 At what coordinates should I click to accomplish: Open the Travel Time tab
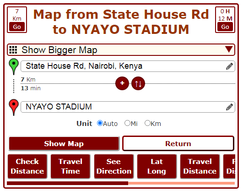pyautogui.click(x=70, y=166)
